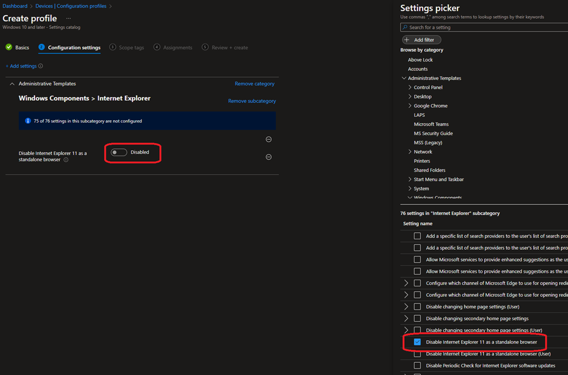568x375 pixels.
Task: Expand the Control Panel category
Action: 410,88
